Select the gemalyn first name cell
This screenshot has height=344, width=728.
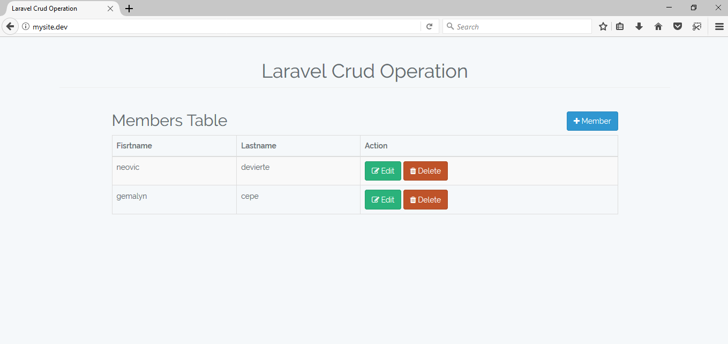174,200
